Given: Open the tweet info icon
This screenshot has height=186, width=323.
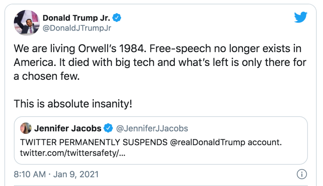Looking at the screenshot, I should 302,174.
